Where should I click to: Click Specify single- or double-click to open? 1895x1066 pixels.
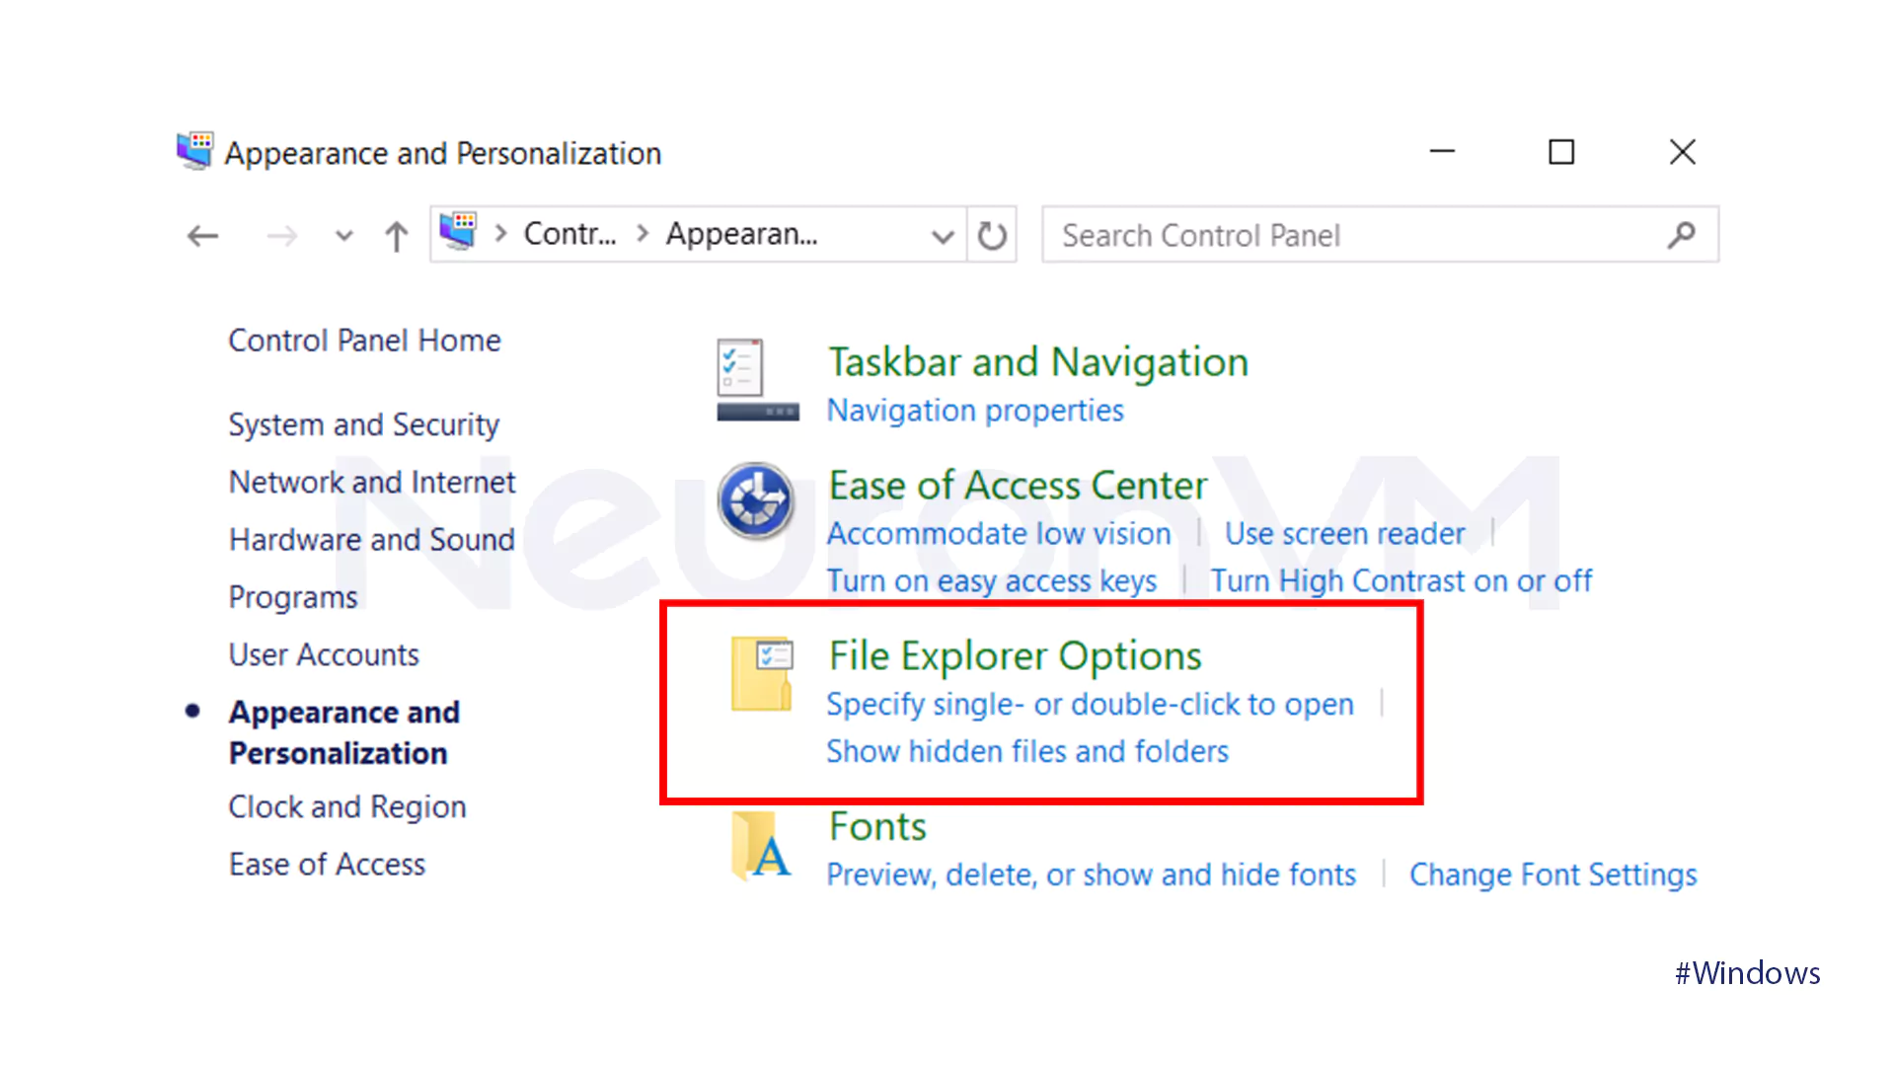[1089, 704]
